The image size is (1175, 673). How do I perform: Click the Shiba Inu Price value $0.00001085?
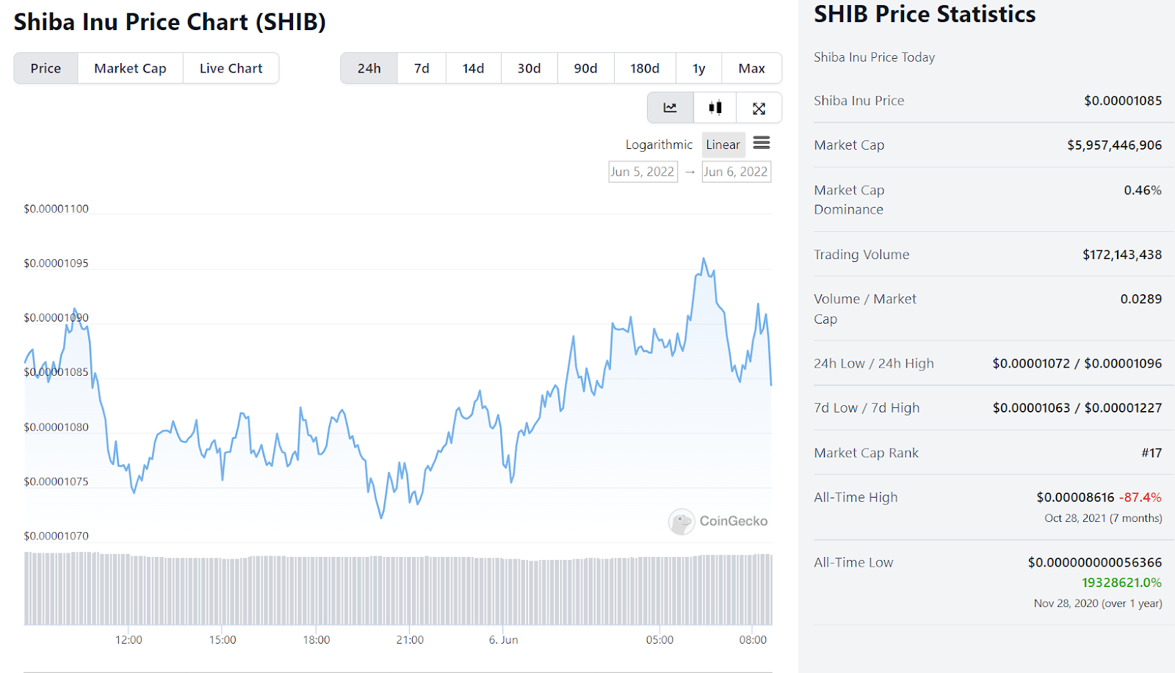pos(1123,101)
